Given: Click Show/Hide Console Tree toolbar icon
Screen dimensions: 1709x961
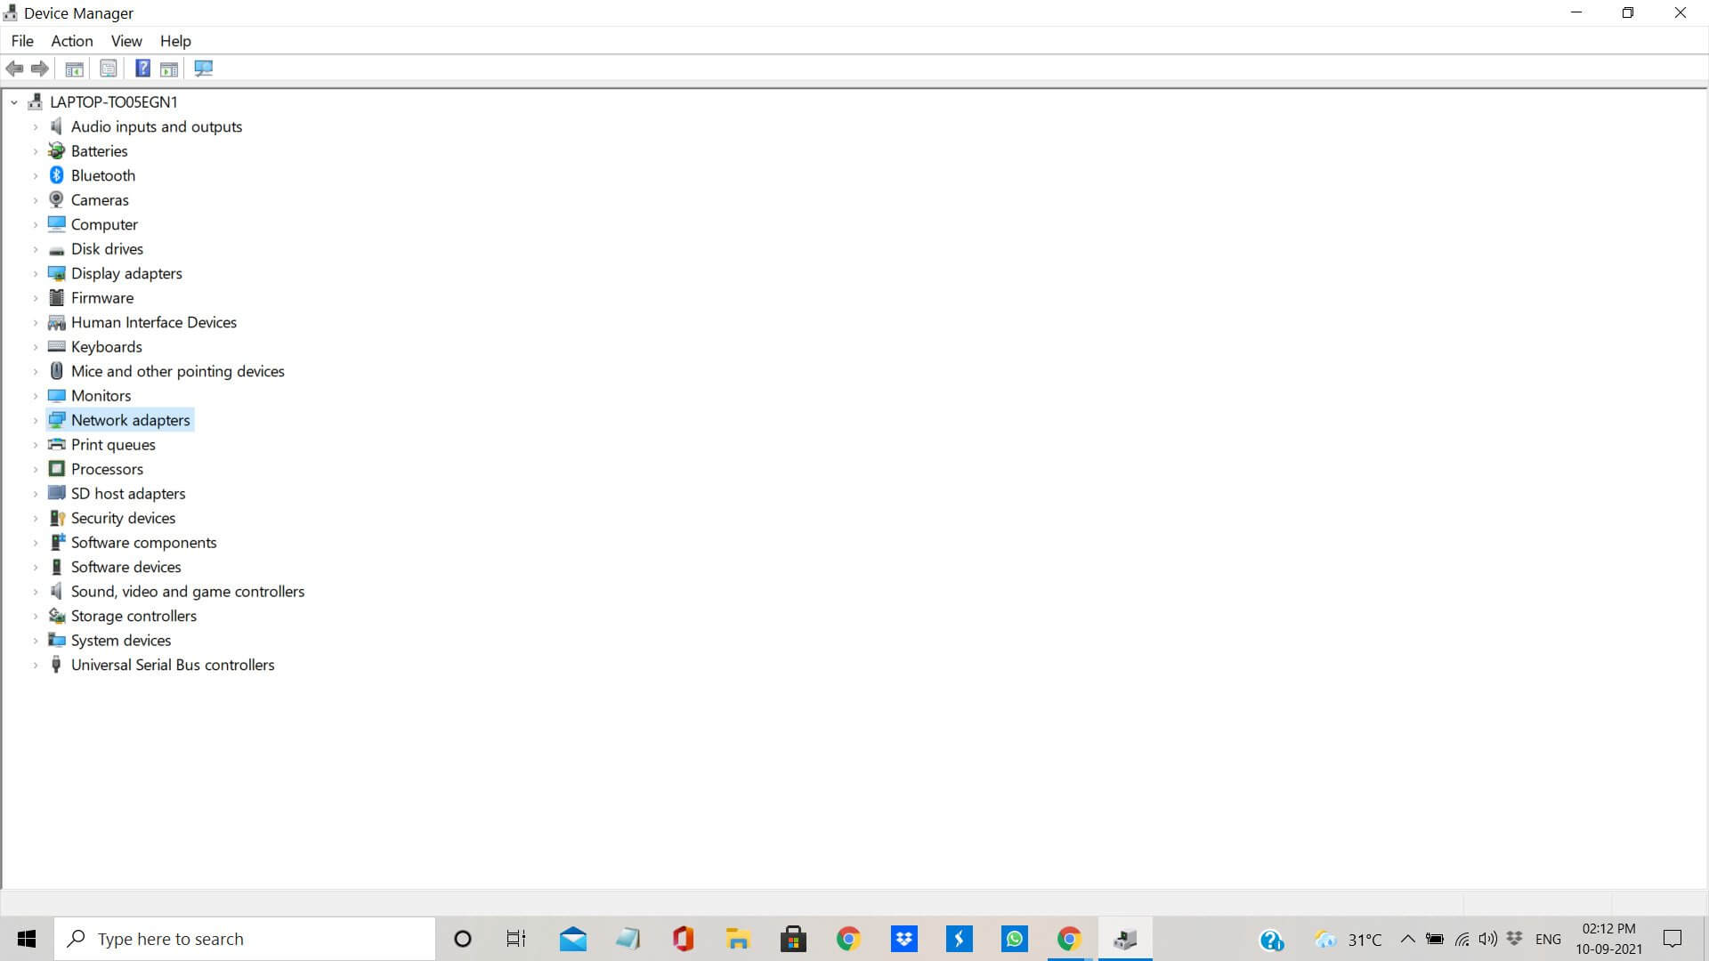Looking at the screenshot, I should tap(75, 69).
